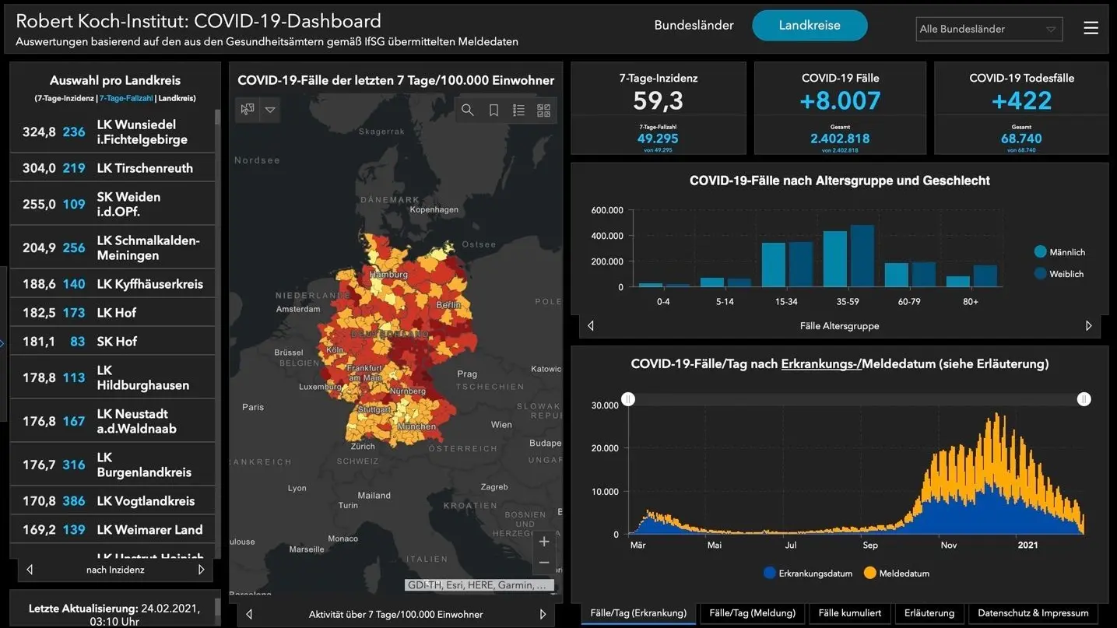Select the Landkreise view button
This screenshot has width=1117, height=628.
[810, 26]
